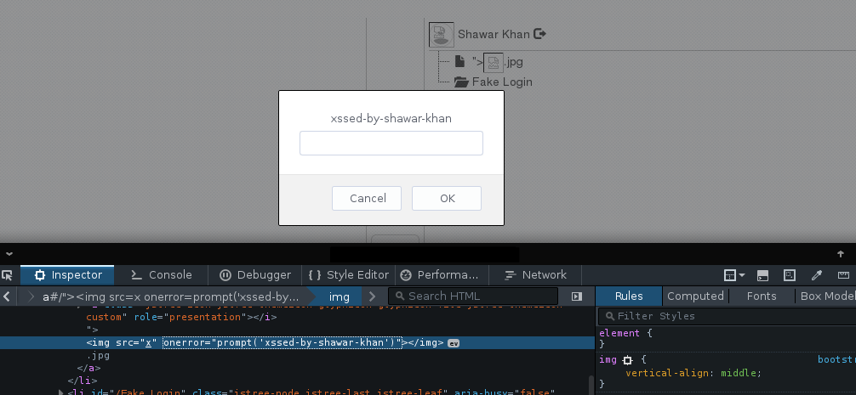Open the Style Editor tab
This screenshot has width=856, height=395.
tap(348, 275)
